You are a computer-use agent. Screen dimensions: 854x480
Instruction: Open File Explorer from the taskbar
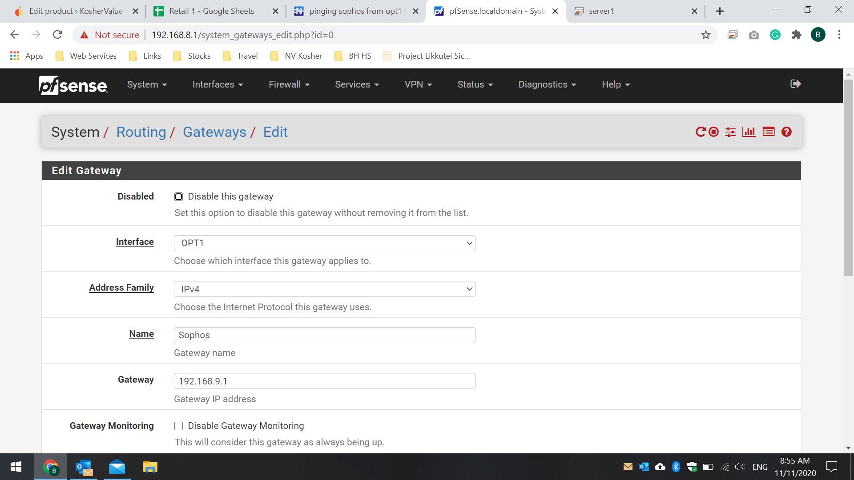[x=150, y=467]
